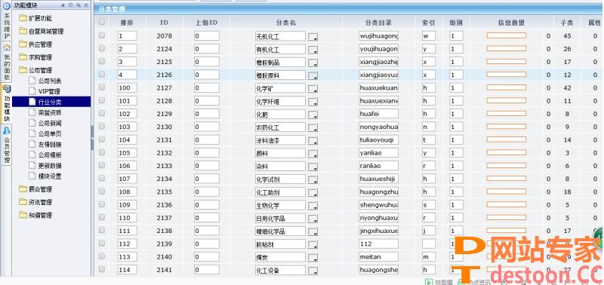Click the window icon in 功能模块 header
The height and width of the screenshot is (285, 604).
pyautogui.click(x=70, y=5)
